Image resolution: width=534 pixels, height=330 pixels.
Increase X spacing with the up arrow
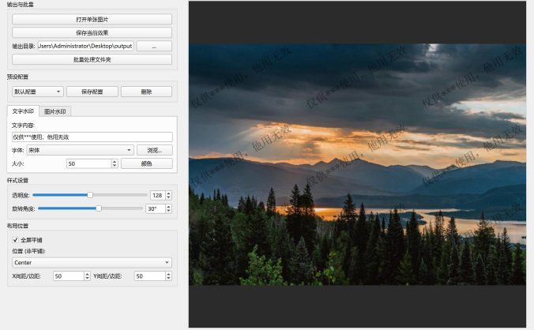(87, 274)
